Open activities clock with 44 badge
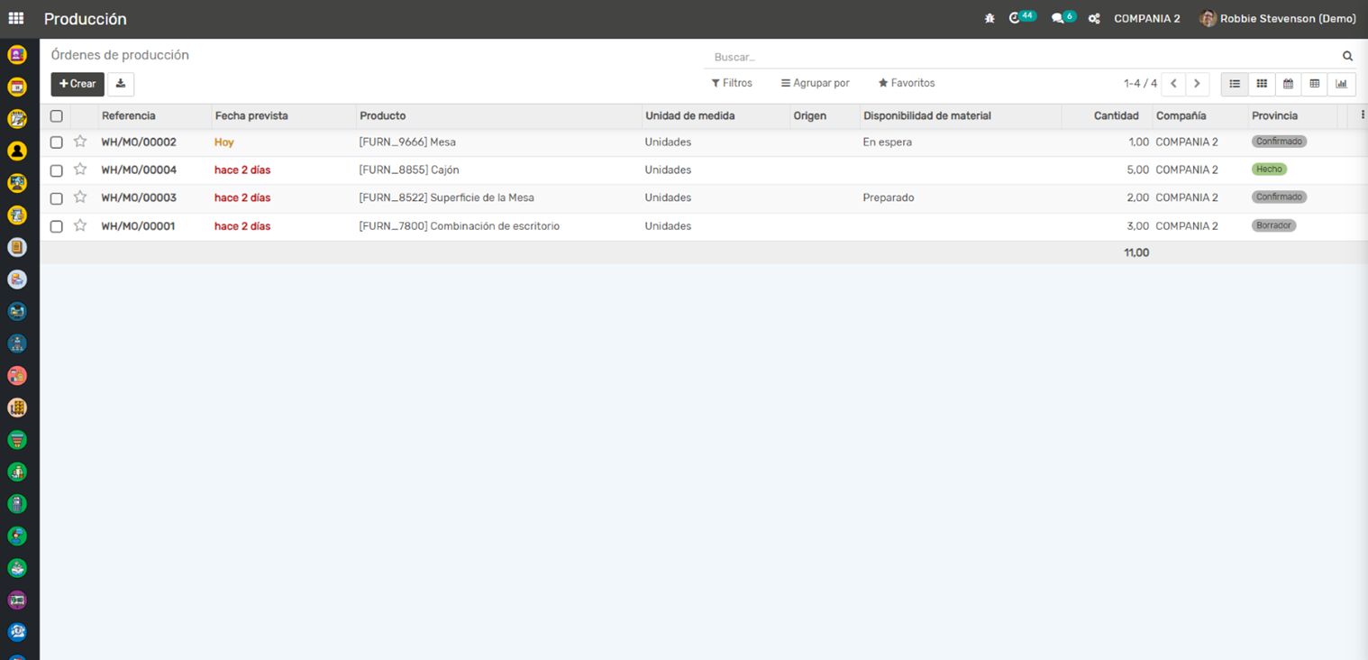This screenshot has height=660, width=1368. 1017,18
